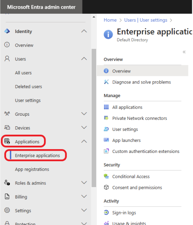Open App launchers
Viewport: 193px width, 225px height.
(127, 140)
